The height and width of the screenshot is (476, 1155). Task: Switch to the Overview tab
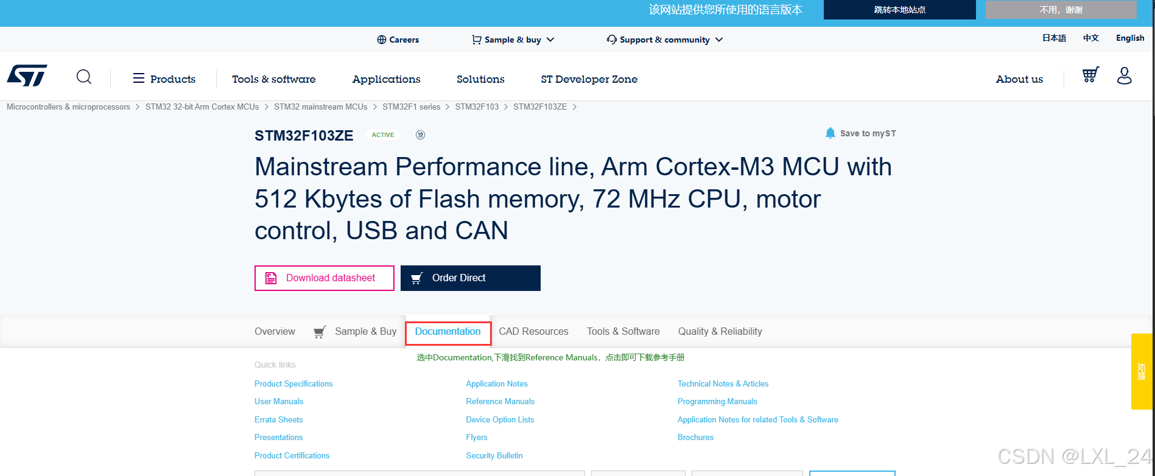tap(275, 332)
